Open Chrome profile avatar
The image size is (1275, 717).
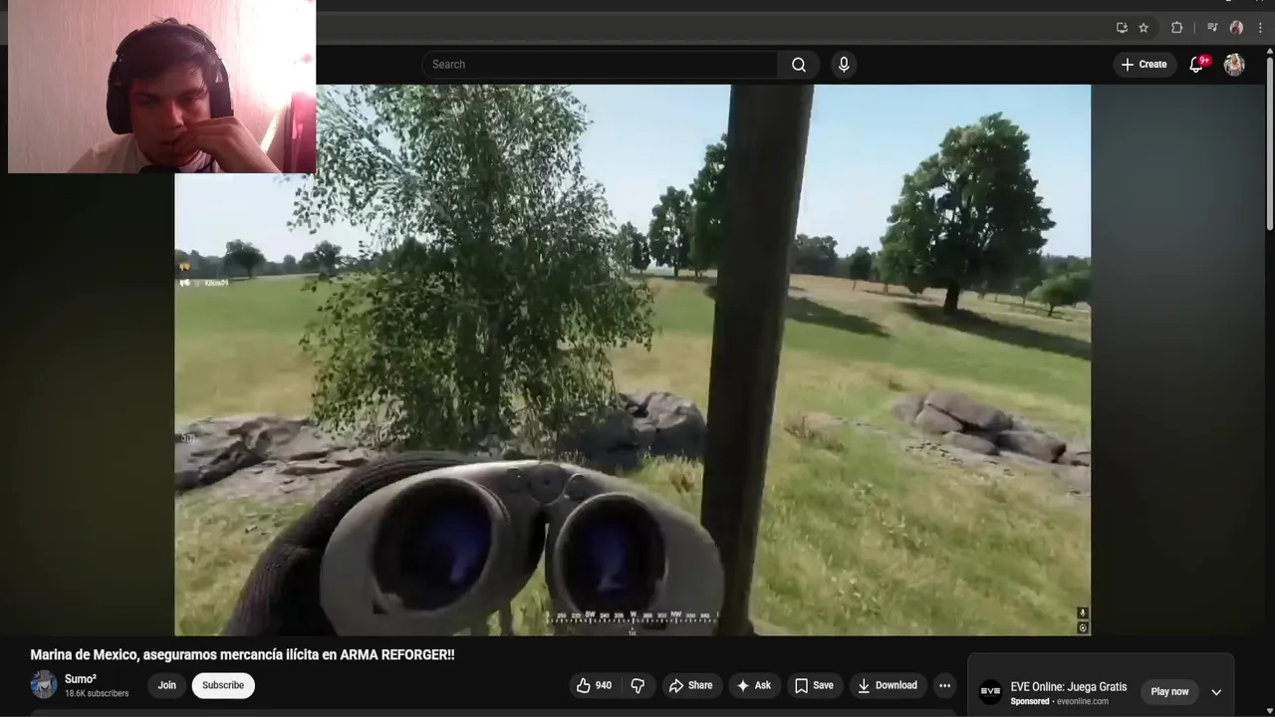click(1236, 28)
